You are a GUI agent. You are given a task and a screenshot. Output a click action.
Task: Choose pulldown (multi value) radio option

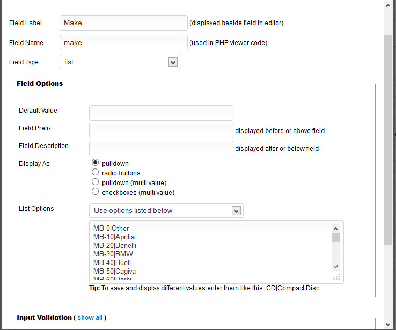(x=96, y=182)
